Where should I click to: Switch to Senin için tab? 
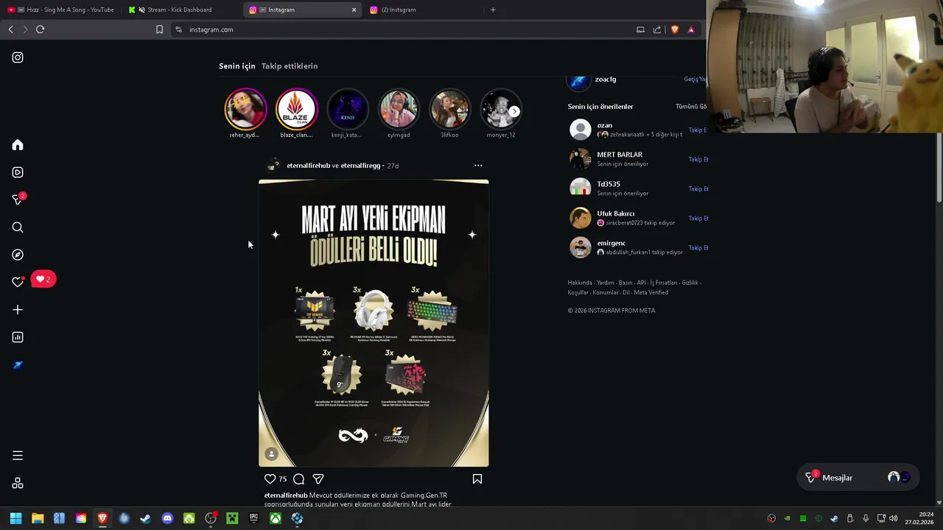(237, 66)
